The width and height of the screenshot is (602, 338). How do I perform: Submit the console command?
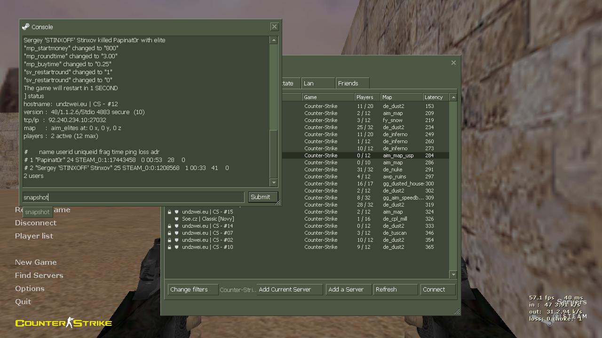pos(263,197)
